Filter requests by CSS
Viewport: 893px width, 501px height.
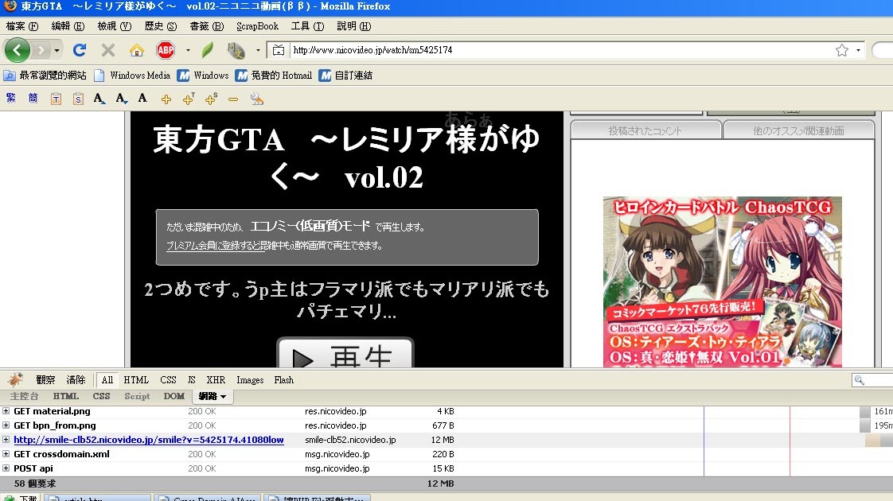click(x=168, y=380)
